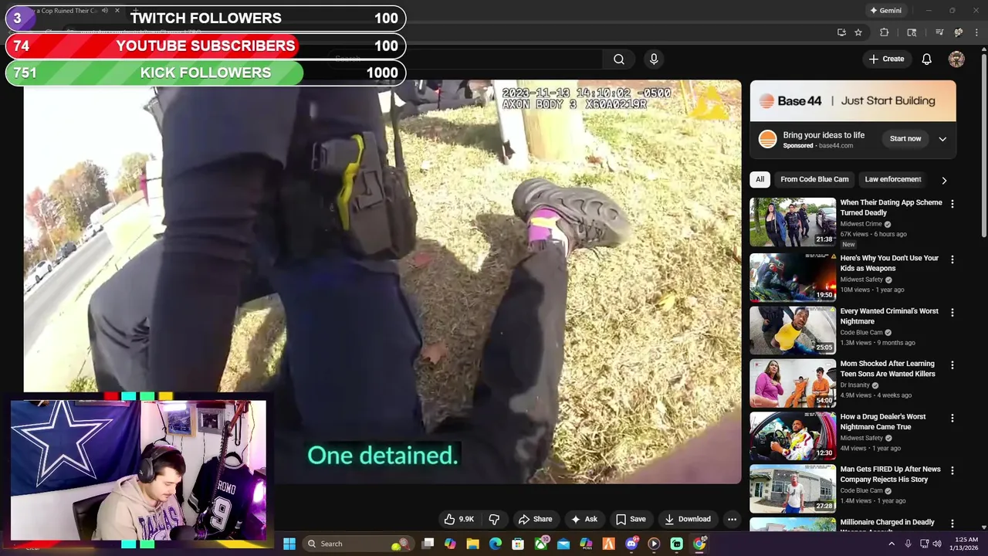This screenshot has height=556, width=988.
Task: Click the tray microphone icon
Action: point(908,544)
